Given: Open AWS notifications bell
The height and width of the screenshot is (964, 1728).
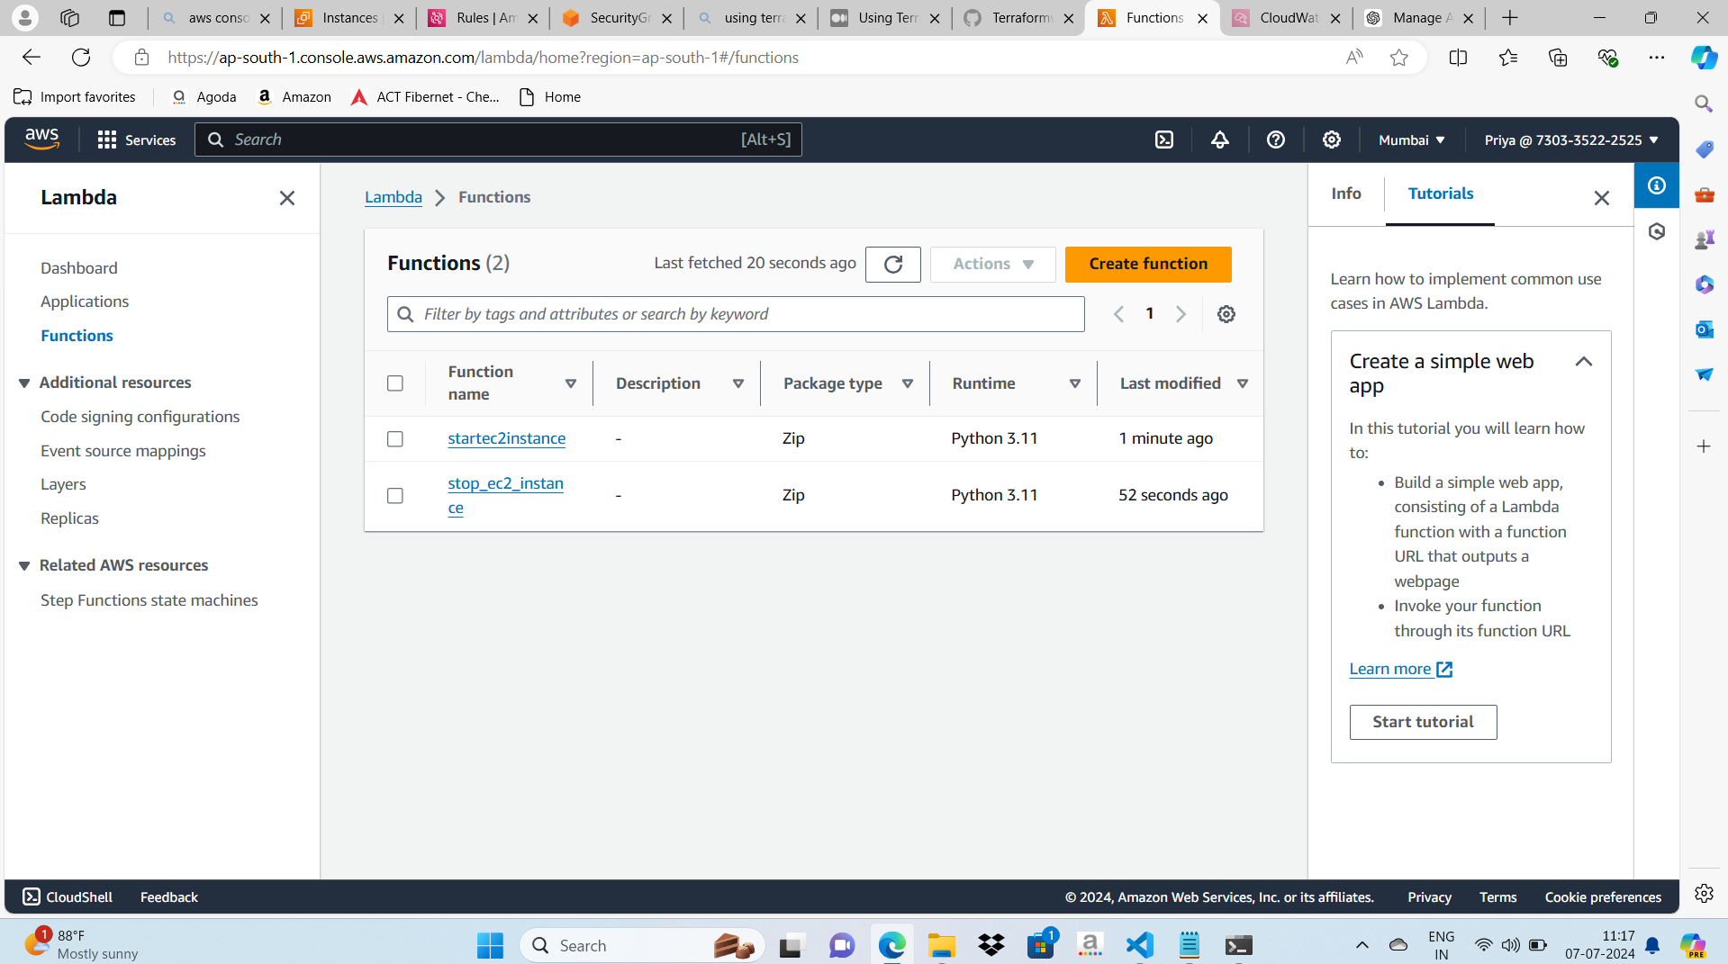Looking at the screenshot, I should (x=1220, y=140).
